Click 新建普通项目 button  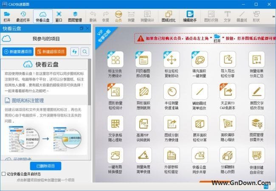(18, 51)
